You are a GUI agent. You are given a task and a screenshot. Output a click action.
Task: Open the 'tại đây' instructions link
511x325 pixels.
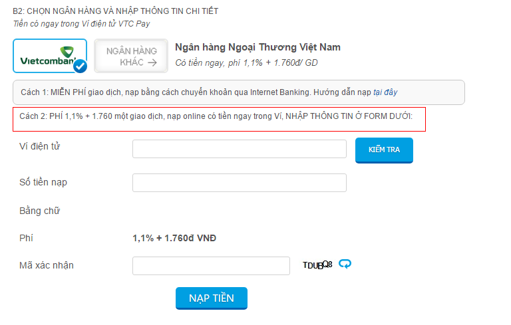coord(385,92)
